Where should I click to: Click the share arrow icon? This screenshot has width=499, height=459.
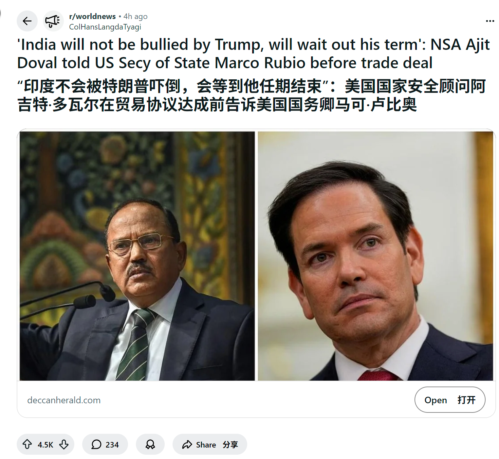click(x=187, y=445)
